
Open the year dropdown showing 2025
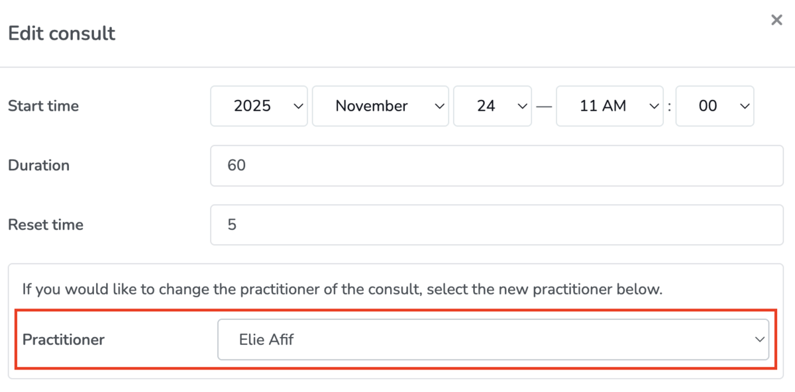pos(258,106)
